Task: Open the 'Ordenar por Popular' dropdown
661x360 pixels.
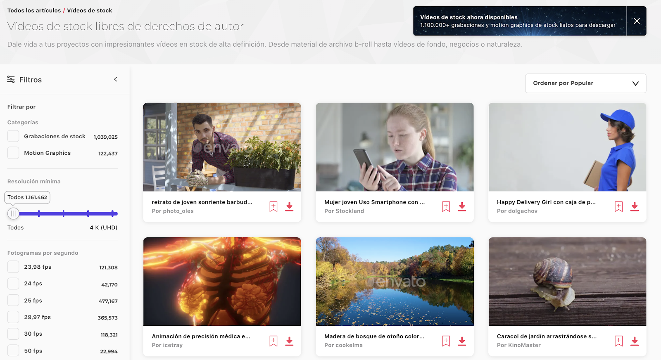Action: coord(585,83)
